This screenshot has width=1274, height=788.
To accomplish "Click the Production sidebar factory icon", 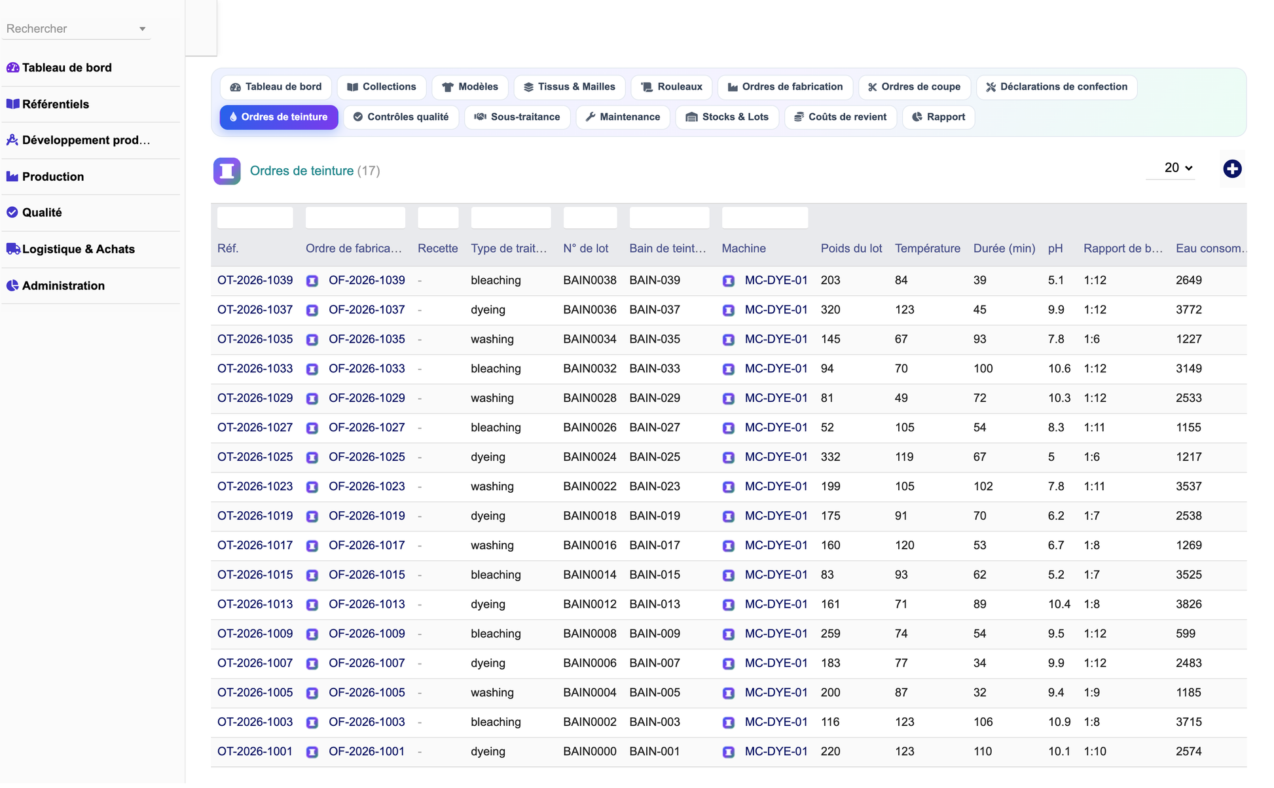I will (x=12, y=176).
